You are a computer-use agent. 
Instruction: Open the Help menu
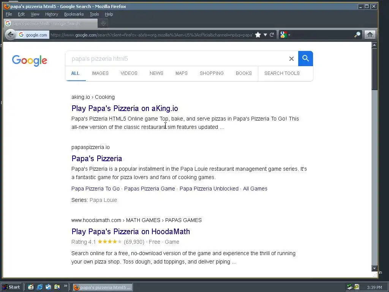[x=109, y=14]
